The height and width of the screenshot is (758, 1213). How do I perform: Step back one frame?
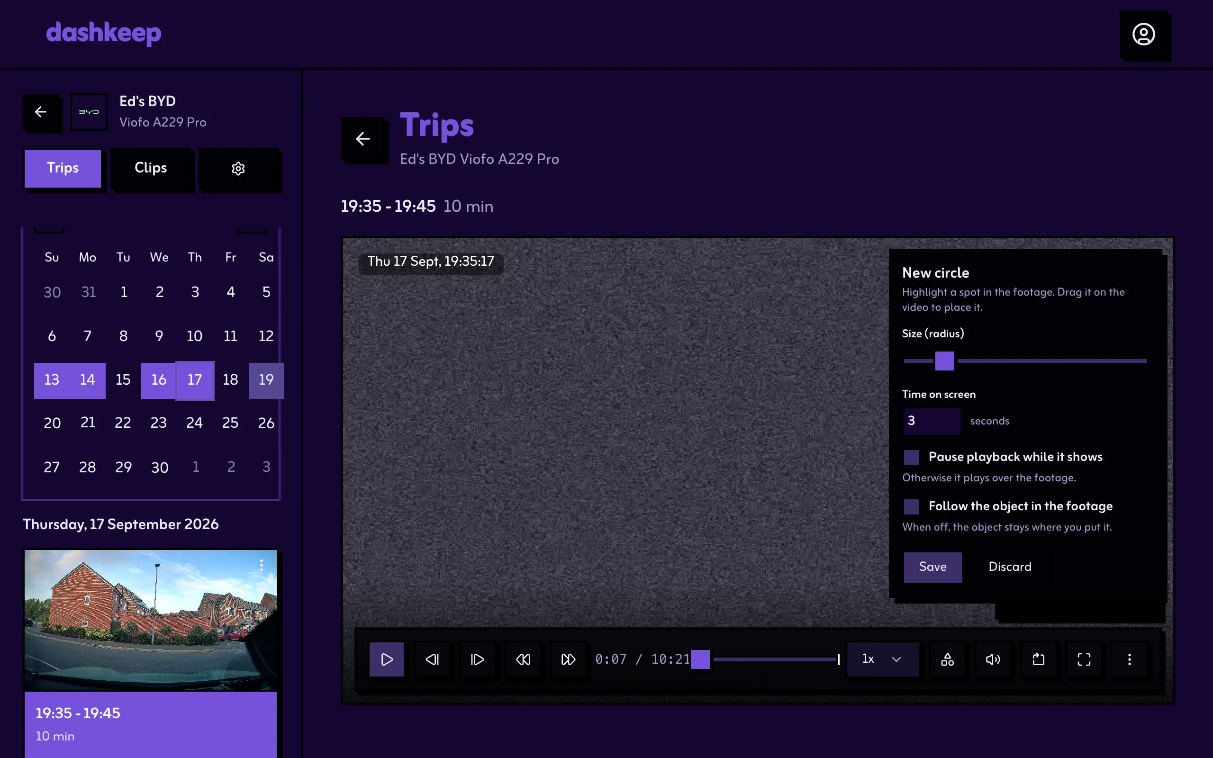pos(432,659)
